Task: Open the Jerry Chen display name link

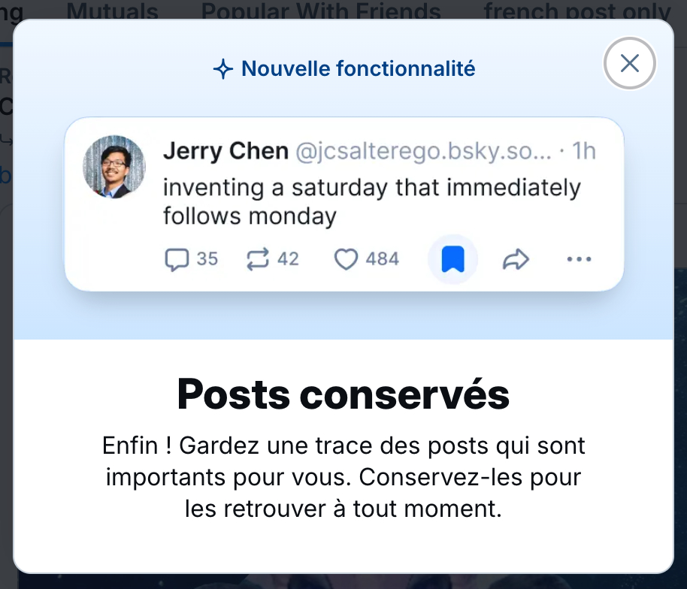Action: point(225,151)
